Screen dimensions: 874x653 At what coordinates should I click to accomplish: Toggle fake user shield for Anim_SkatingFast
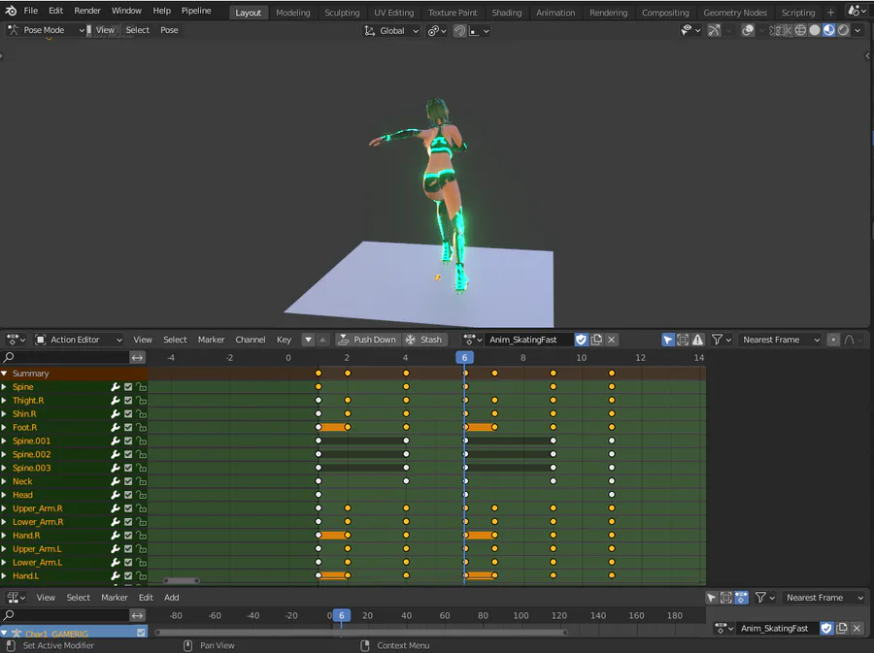581,339
